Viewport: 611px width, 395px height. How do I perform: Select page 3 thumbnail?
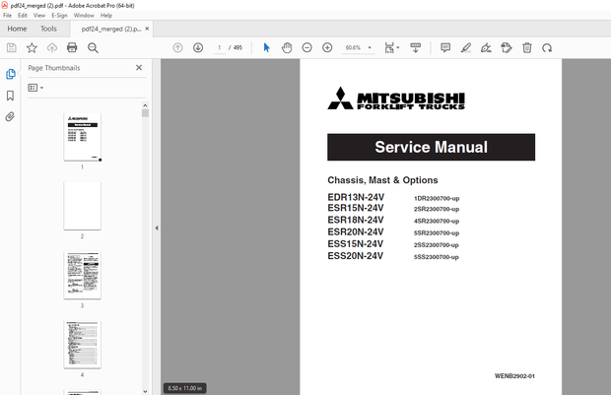pyautogui.click(x=83, y=275)
